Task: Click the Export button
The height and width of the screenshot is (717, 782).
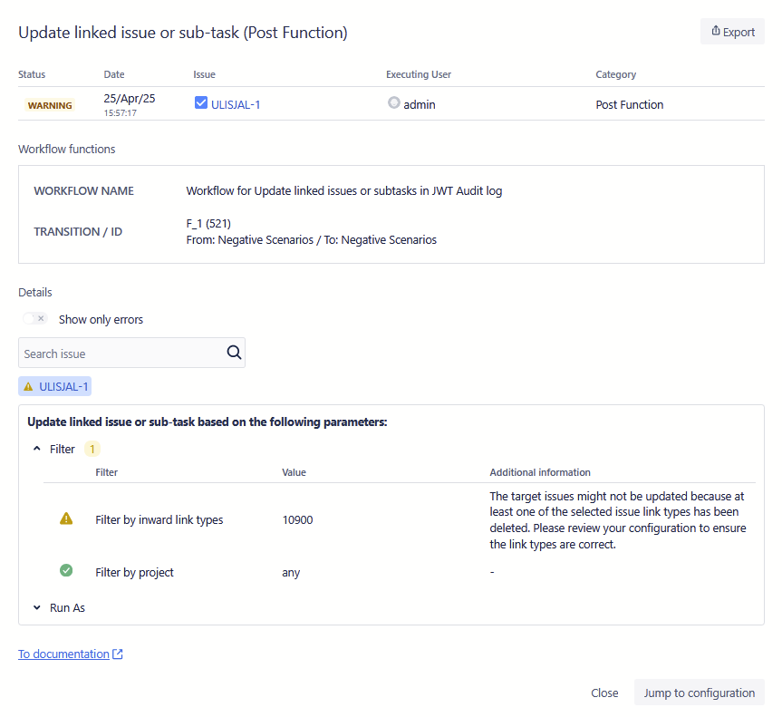Action: coord(731,32)
